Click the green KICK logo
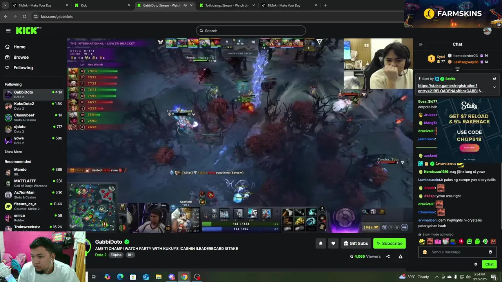This screenshot has width=502, height=282. (29, 31)
